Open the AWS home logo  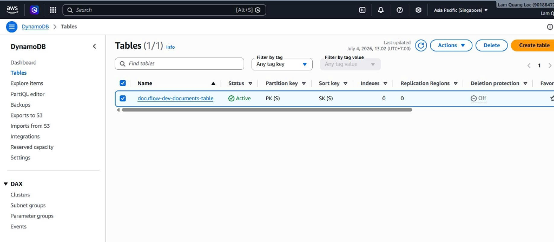pos(12,10)
